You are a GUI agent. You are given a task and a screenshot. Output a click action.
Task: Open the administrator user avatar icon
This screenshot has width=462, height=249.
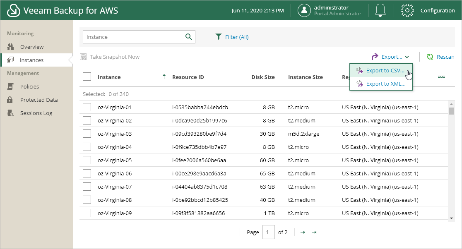304,10
